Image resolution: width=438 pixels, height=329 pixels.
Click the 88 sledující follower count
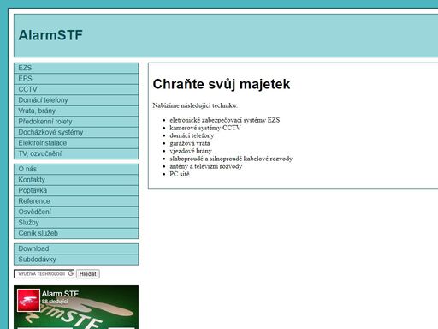55,302
